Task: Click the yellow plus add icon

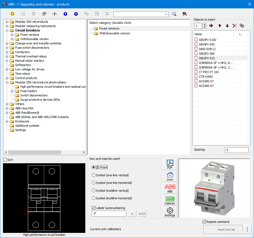Action: 12,14
